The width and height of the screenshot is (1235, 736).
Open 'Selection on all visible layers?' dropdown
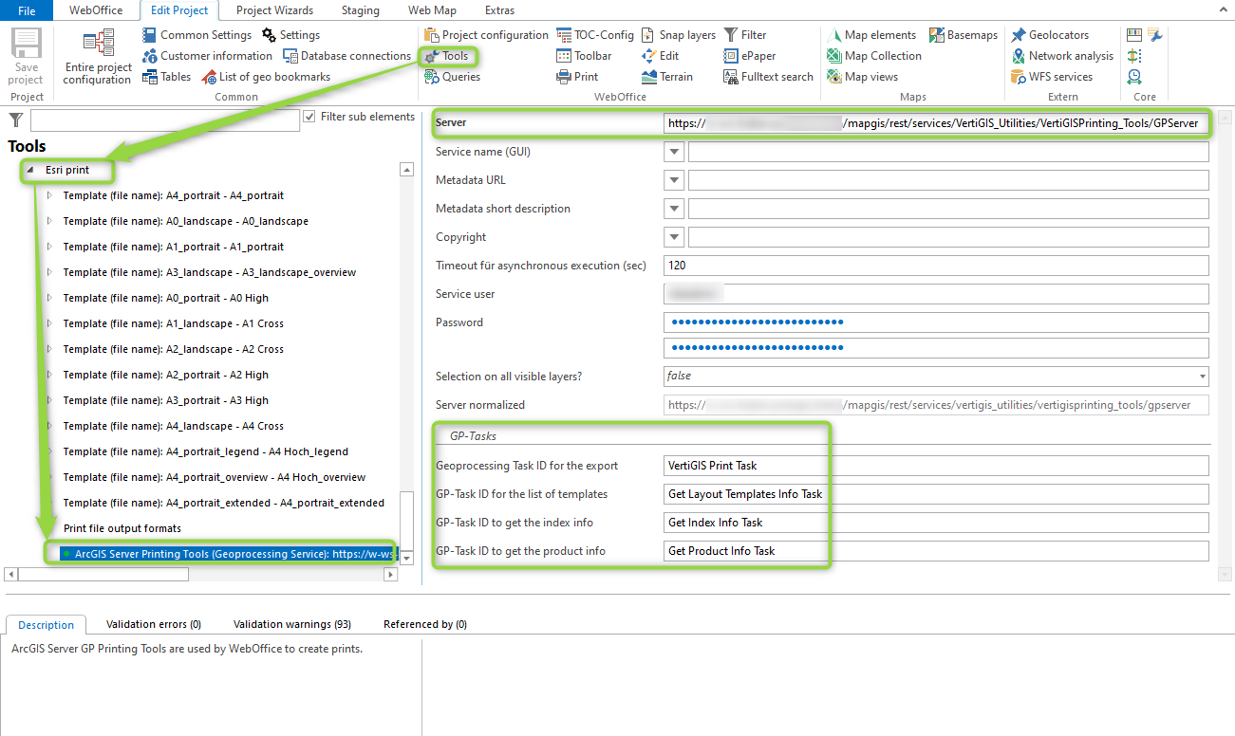coord(1203,377)
